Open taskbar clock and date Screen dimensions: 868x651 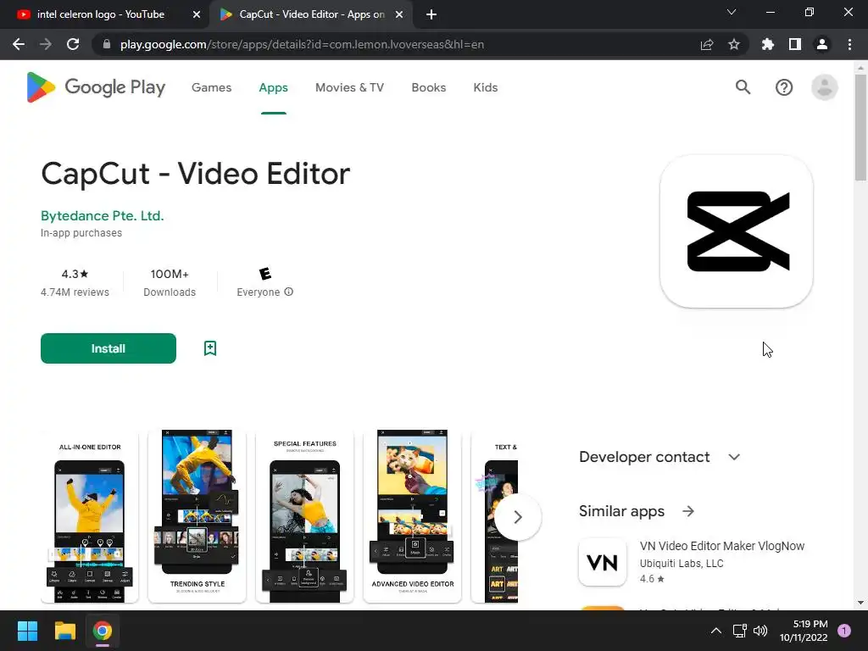pos(804,631)
